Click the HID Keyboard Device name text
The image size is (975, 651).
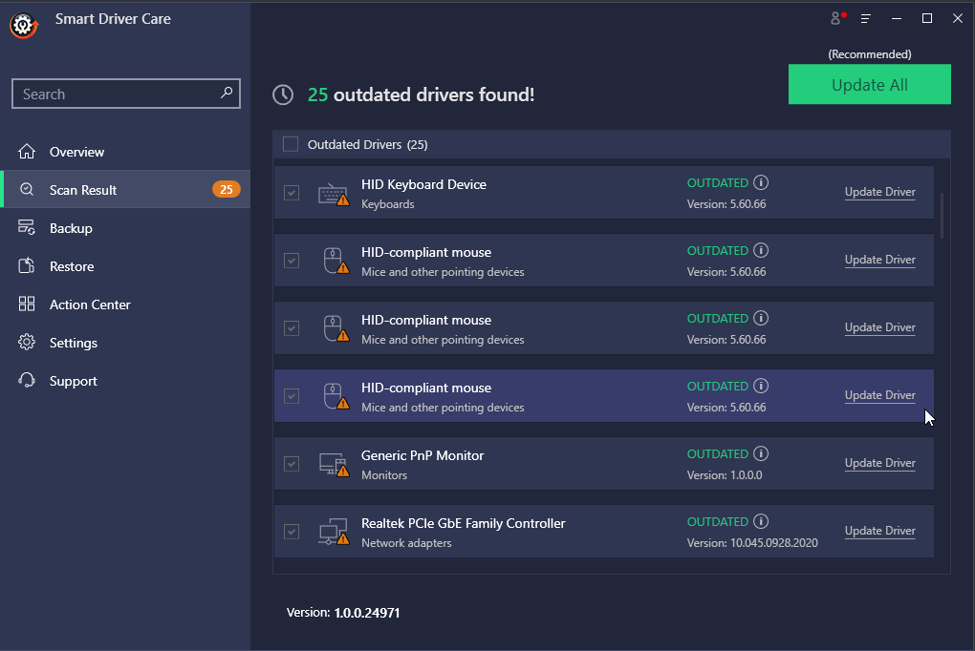pyautogui.click(x=423, y=184)
